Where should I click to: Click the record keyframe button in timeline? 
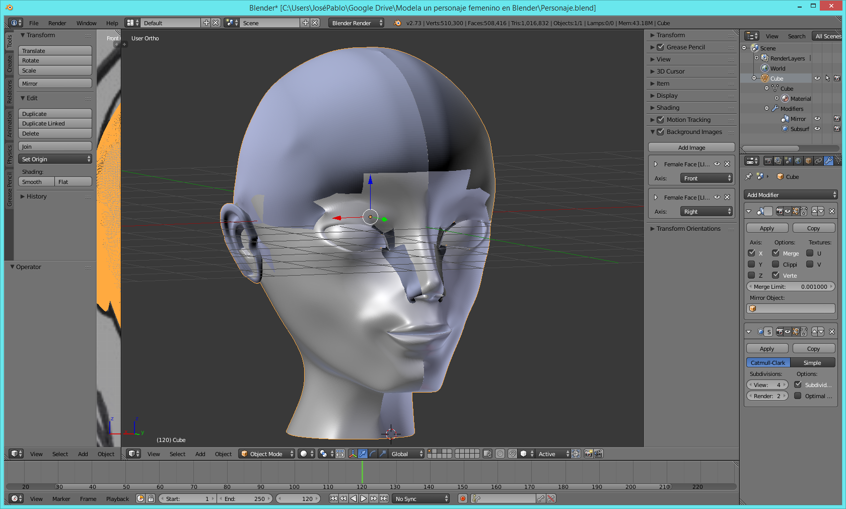(x=462, y=499)
